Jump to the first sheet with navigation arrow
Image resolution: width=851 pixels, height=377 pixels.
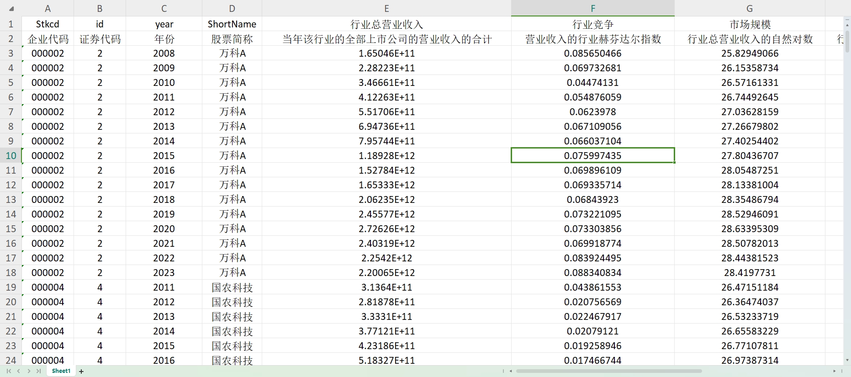coord(9,371)
